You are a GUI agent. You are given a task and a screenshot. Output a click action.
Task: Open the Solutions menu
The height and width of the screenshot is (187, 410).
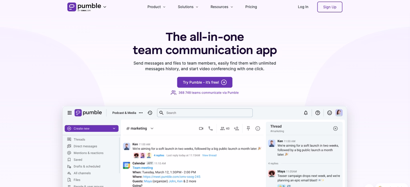click(188, 7)
